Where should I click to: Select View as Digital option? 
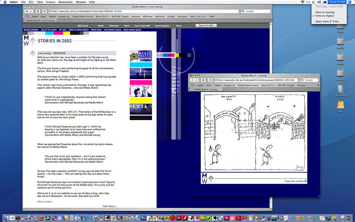click(x=325, y=16)
